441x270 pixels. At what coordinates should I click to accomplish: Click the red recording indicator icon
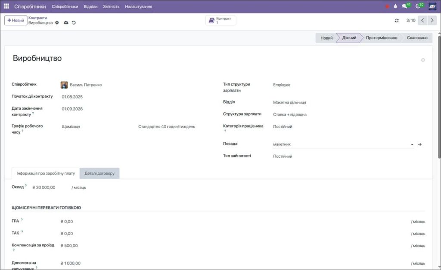coord(387,6)
